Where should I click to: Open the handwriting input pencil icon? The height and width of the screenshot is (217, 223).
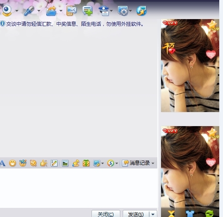54,163
